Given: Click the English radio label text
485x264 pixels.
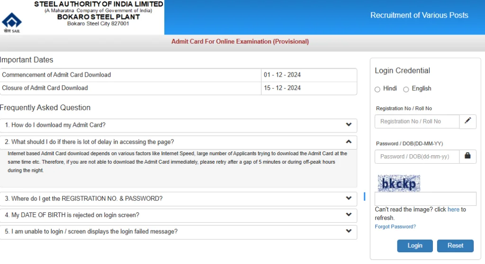Looking at the screenshot, I should click(x=421, y=88).
